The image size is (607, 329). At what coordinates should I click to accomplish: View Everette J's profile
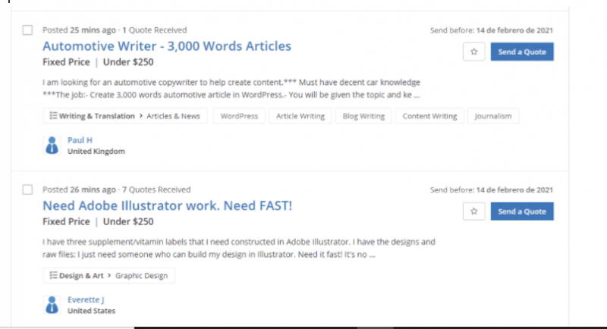click(x=86, y=299)
